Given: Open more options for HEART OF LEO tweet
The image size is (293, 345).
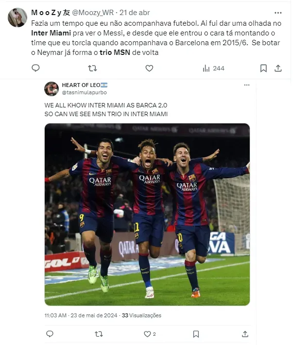Looking at the screenshot, I should coord(247,85).
